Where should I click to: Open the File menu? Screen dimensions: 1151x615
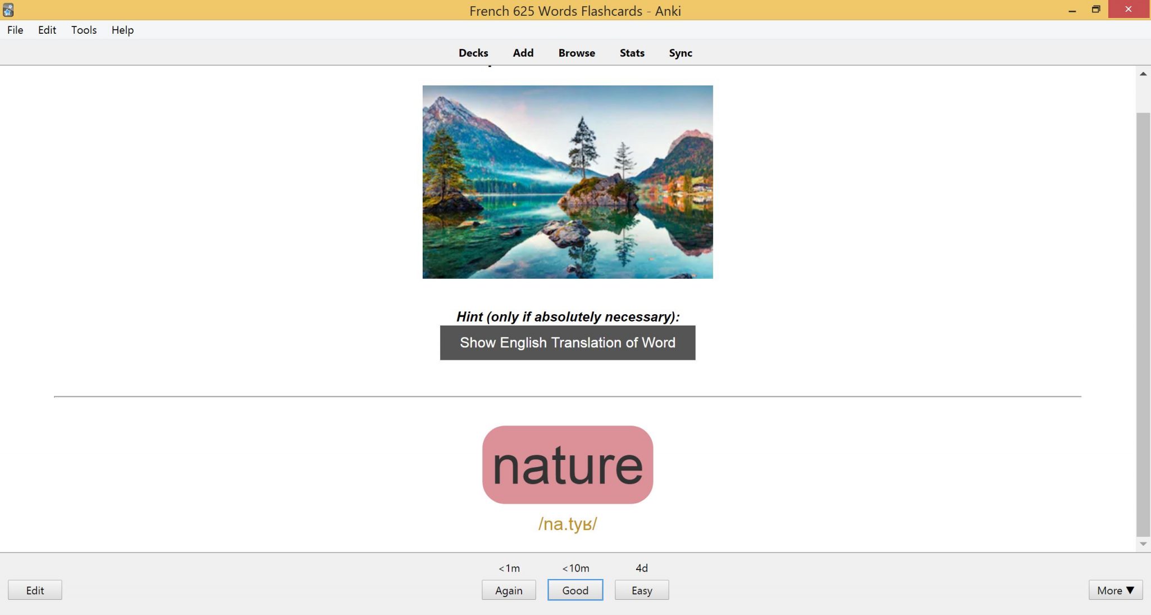click(x=15, y=30)
